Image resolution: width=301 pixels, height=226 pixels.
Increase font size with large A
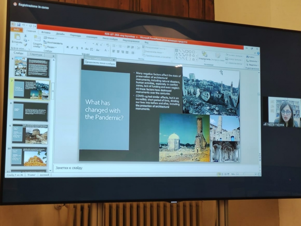[97, 44]
